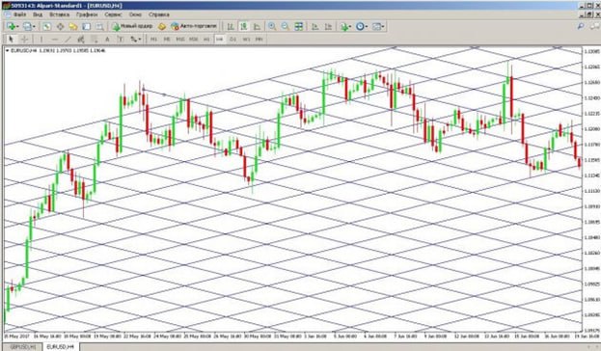Switch chart to line chart type
601x351 pixels.
click(258, 26)
